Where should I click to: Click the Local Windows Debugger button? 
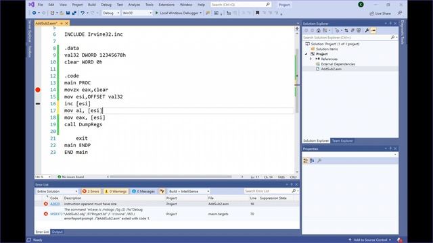click(178, 13)
